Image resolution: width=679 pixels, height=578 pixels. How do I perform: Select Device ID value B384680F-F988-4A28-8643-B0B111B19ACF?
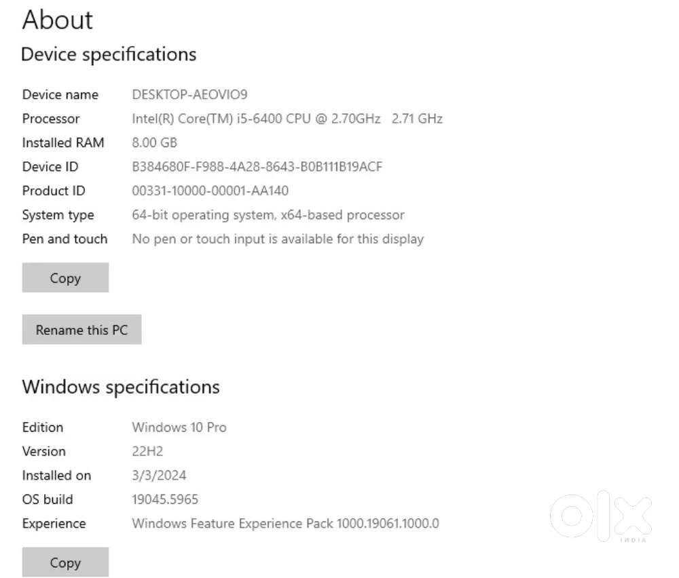pyautogui.click(x=257, y=167)
